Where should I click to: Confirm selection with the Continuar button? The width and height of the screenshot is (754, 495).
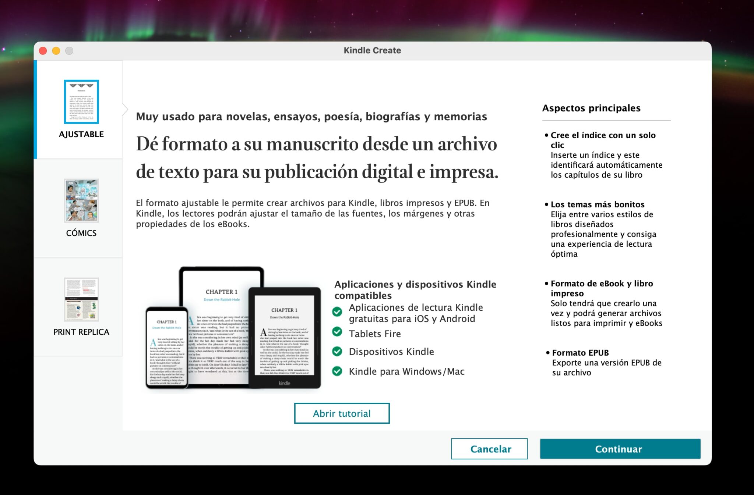tap(619, 449)
